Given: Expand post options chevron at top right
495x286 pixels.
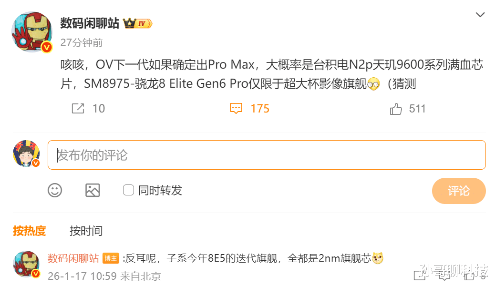Looking at the screenshot, I should 480,15.
